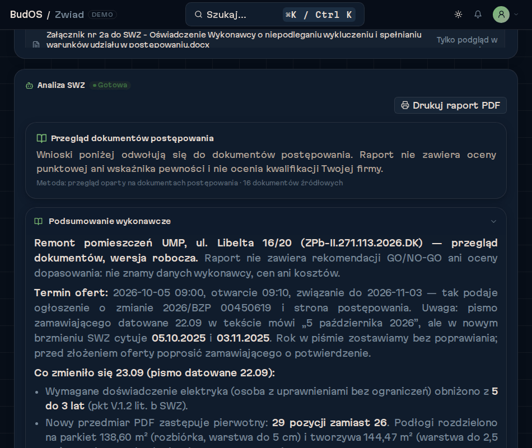This screenshot has width=532, height=448.
Task: Open Zwiad breadcrumb
Action: pos(69,15)
